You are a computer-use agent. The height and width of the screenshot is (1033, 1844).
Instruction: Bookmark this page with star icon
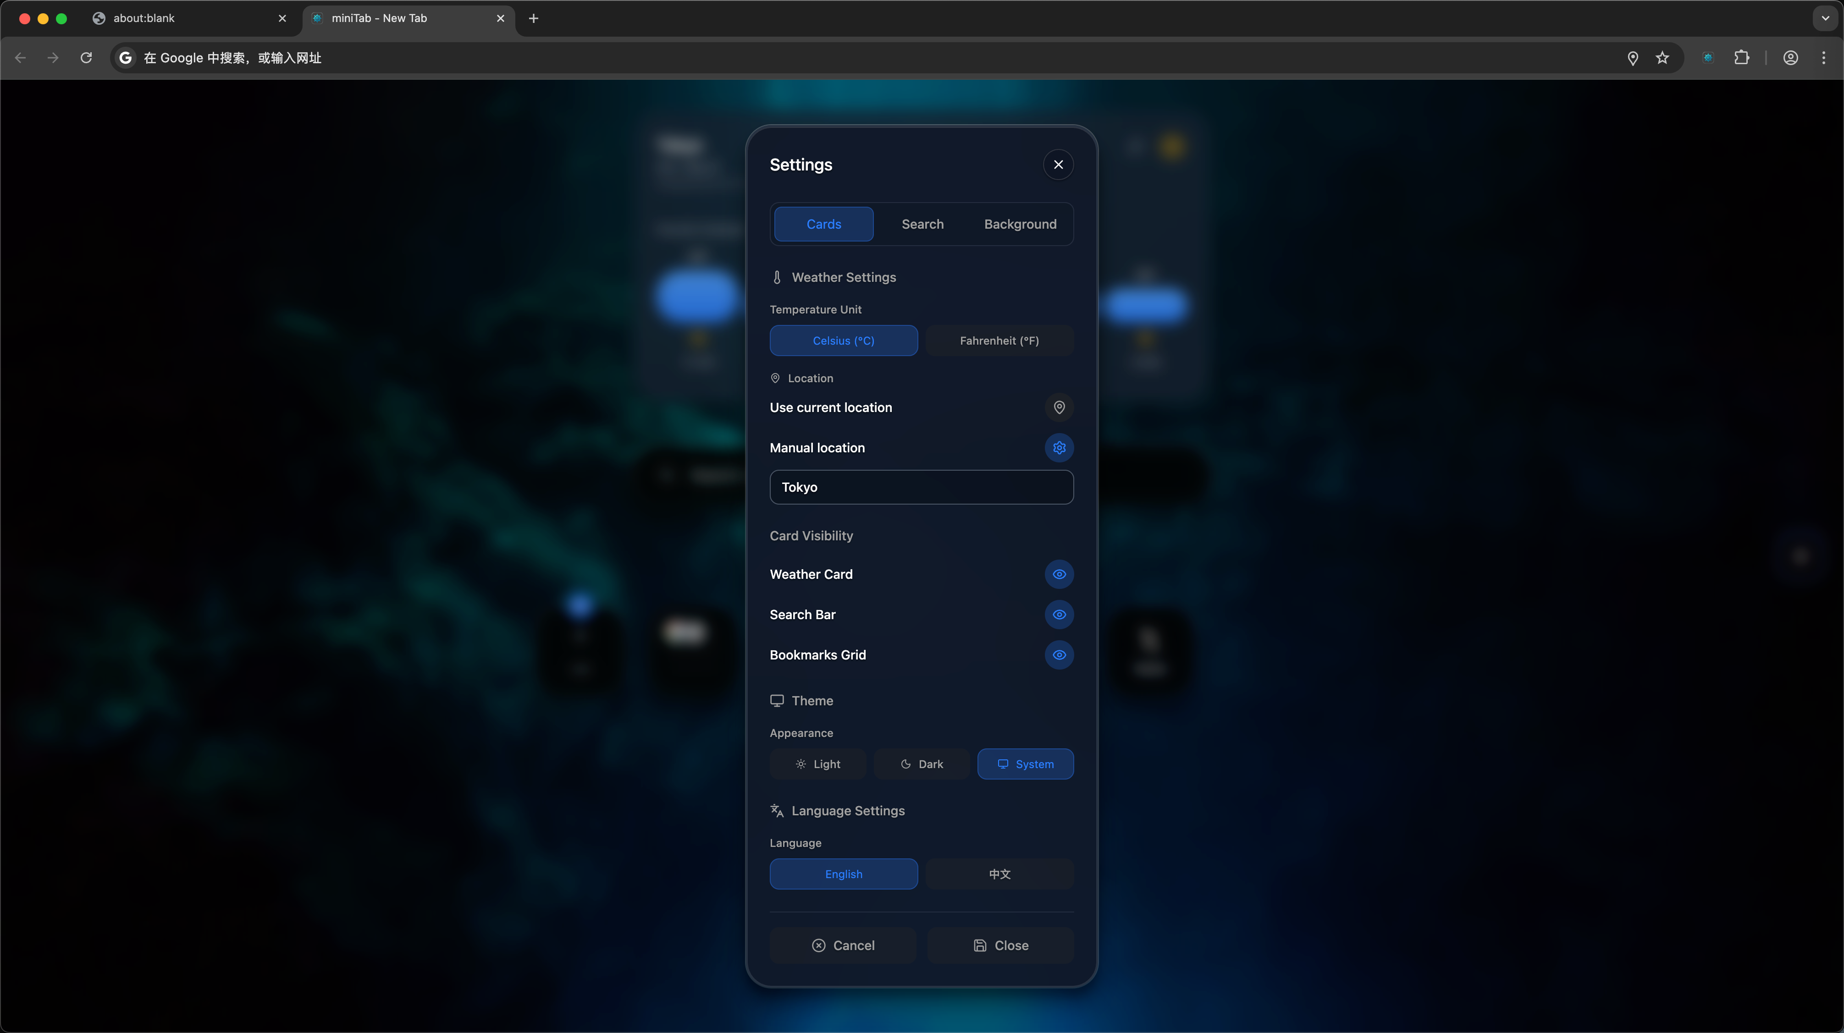1662,58
